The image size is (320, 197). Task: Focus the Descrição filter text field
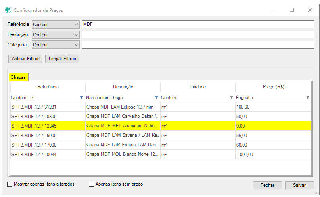pos(197,34)
